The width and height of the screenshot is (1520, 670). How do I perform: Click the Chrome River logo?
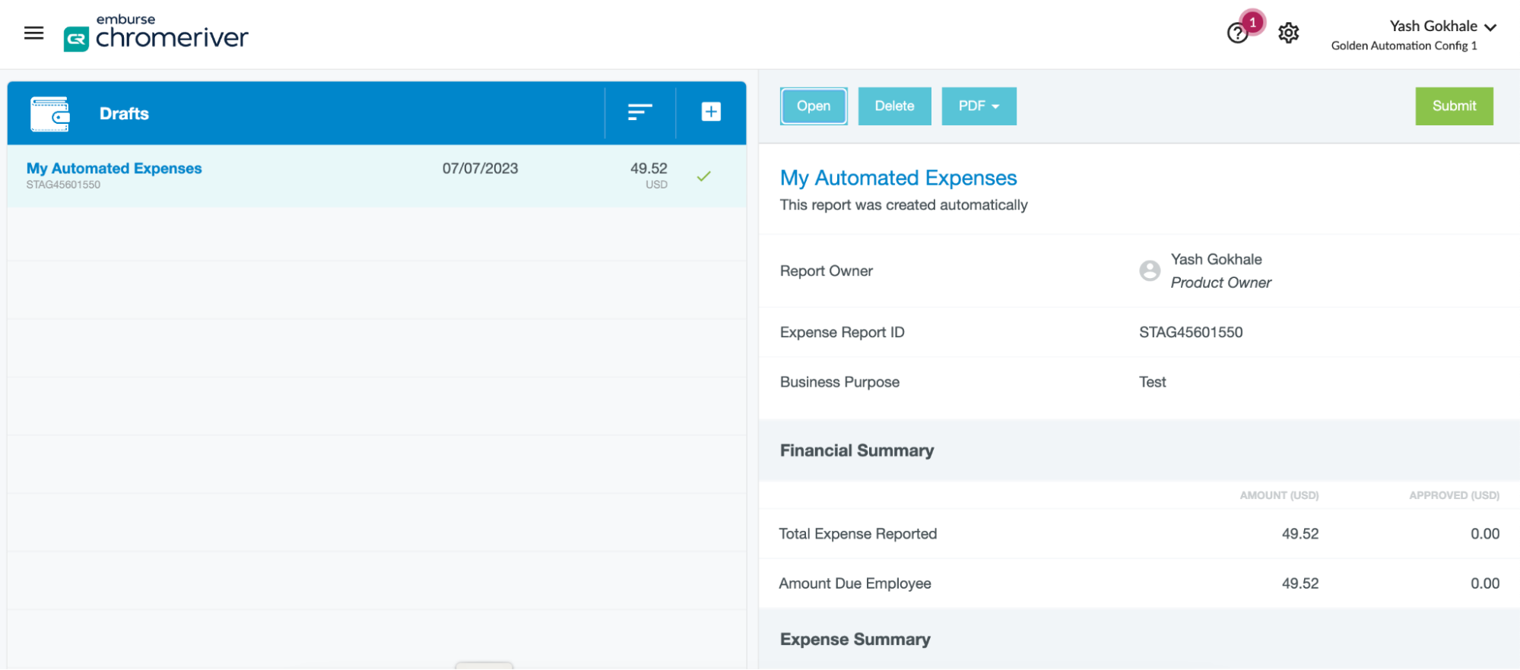[x=156, y=33]
